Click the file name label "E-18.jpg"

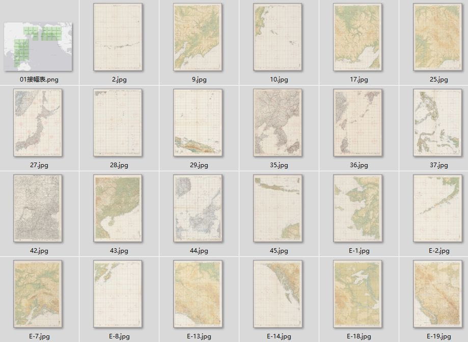click(359, 336)
